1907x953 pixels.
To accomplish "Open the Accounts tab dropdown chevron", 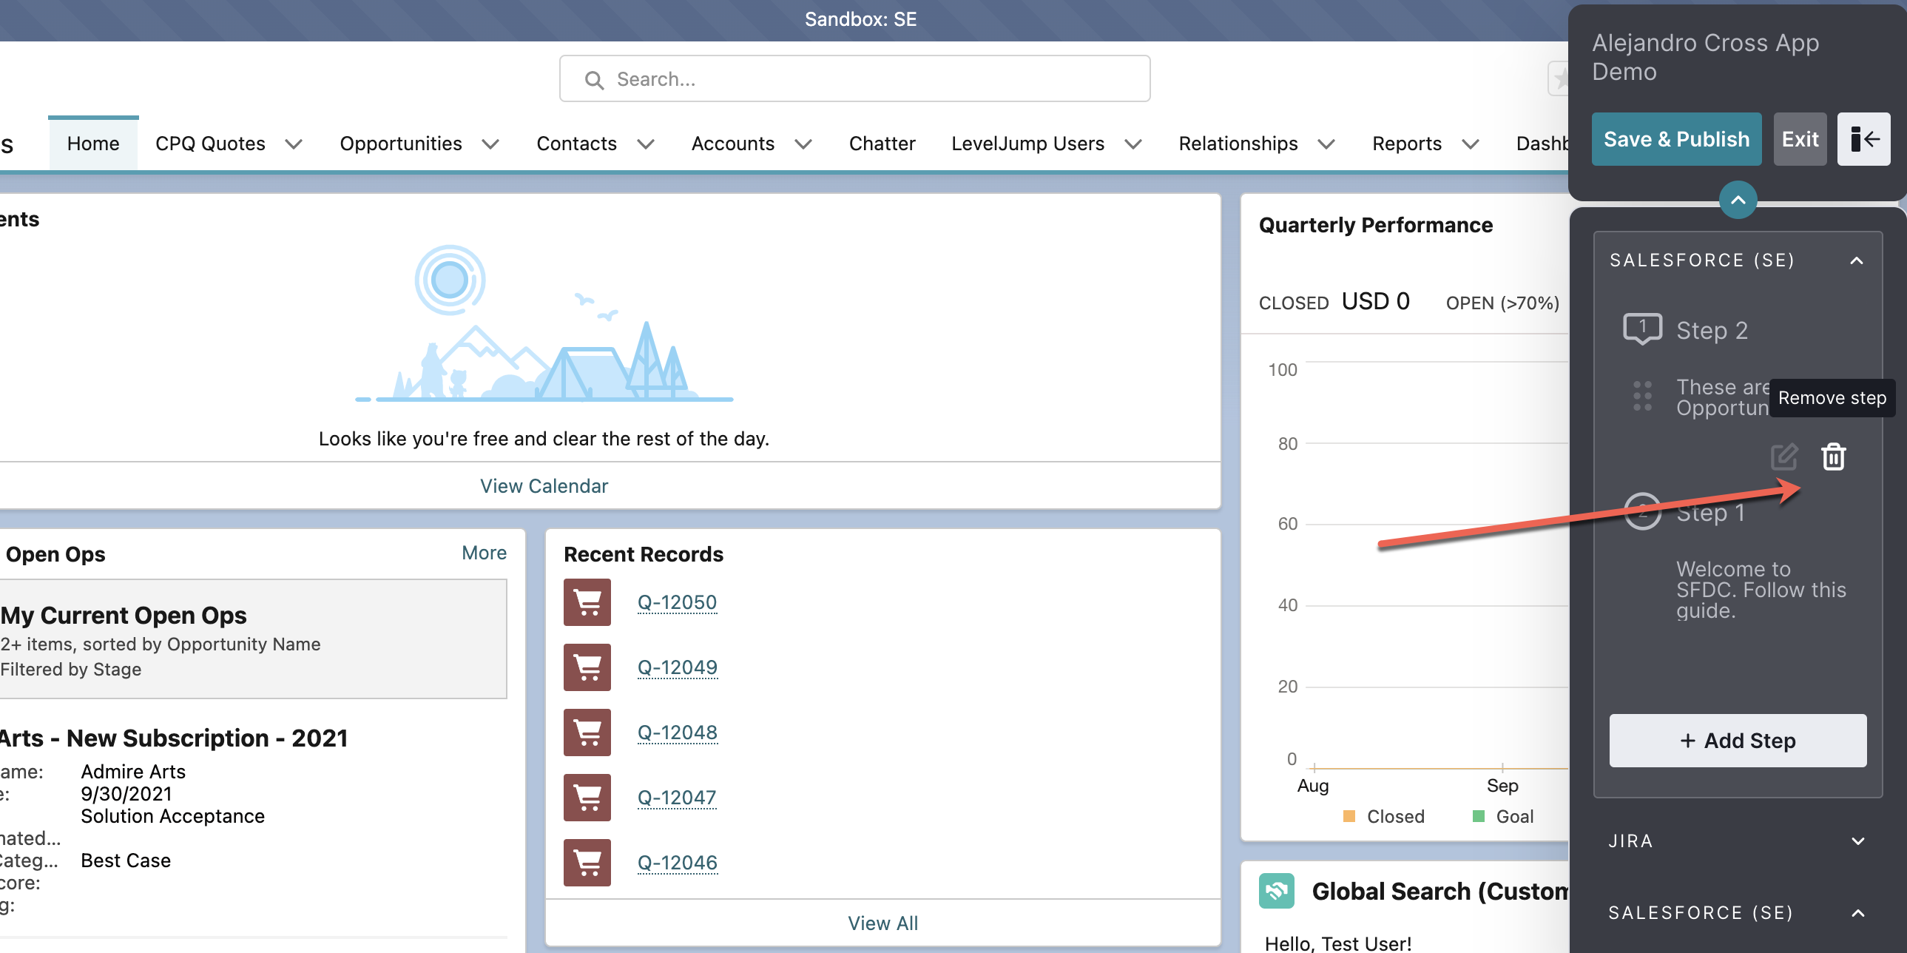I will [803, 144].
